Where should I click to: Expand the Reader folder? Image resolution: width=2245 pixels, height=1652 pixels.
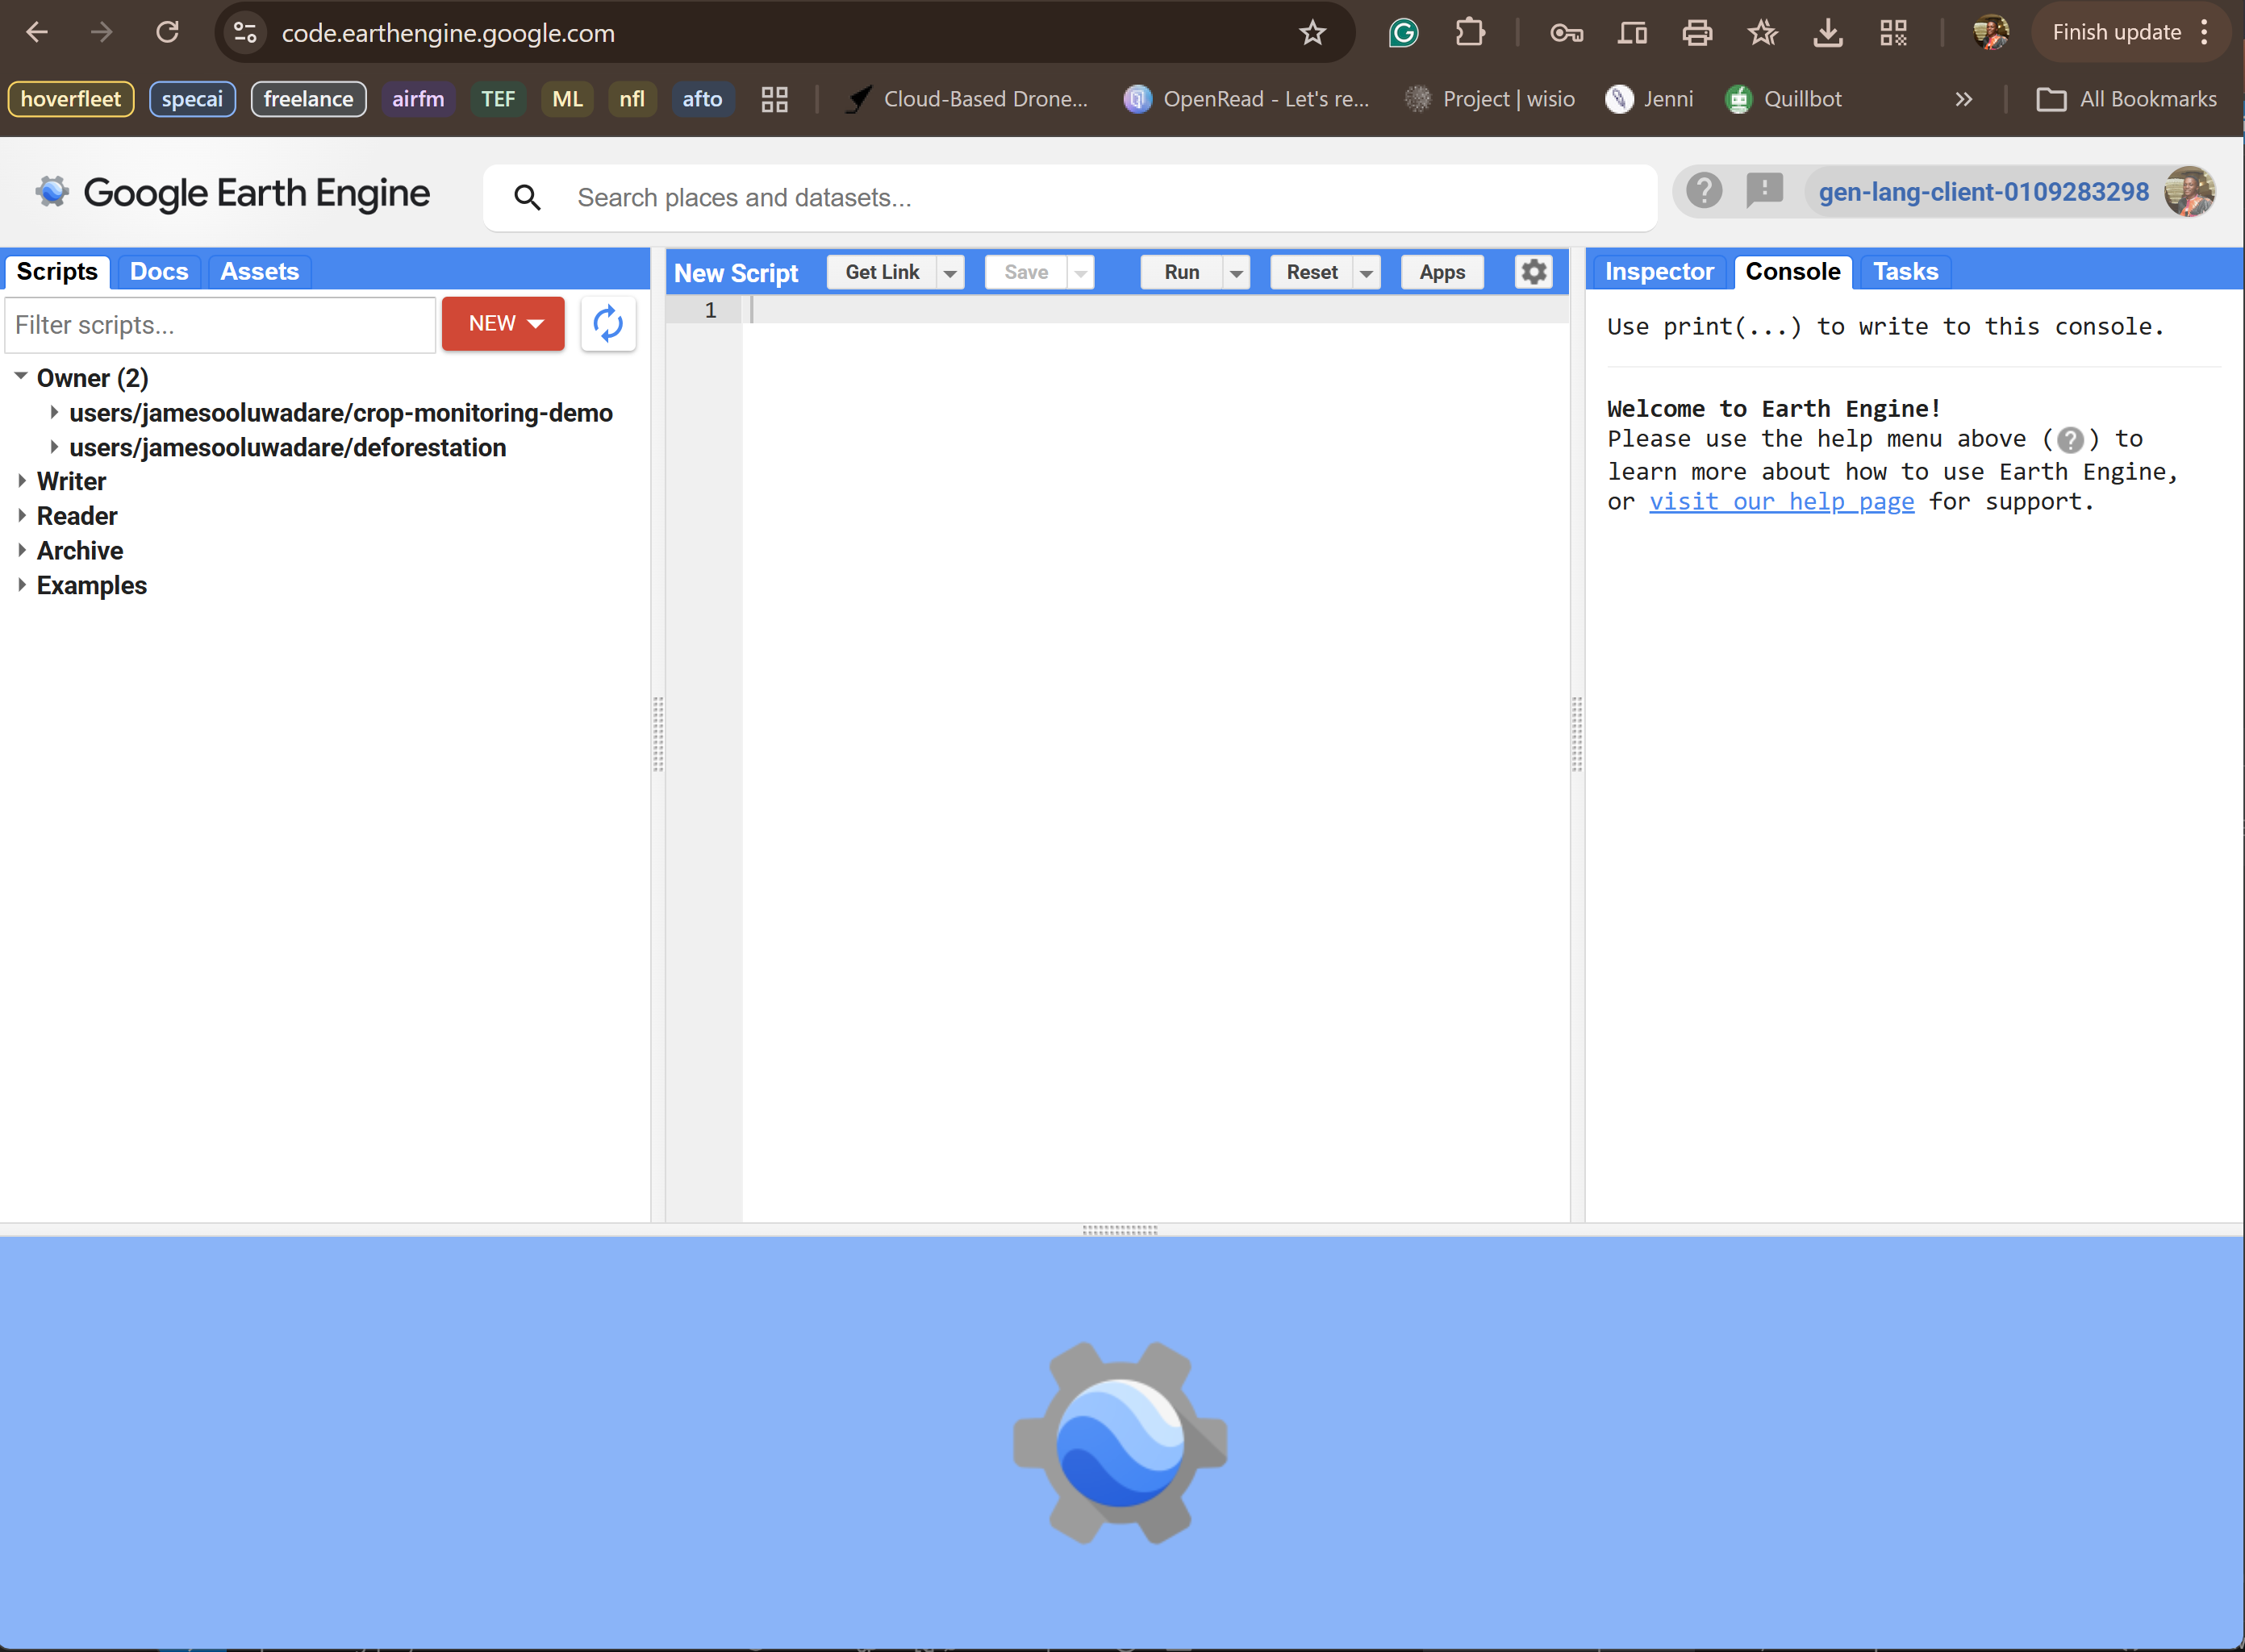(22, 516)
